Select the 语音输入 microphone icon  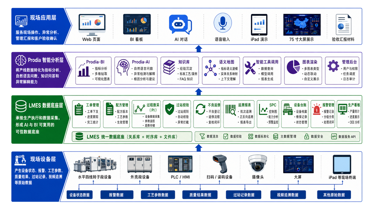[x=223, y=23]
